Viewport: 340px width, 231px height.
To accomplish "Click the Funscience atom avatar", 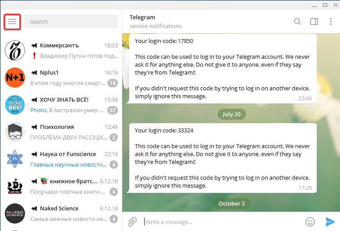I will [x=15, y=159].
